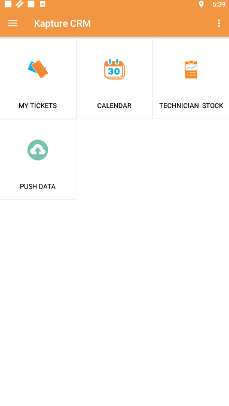Tap the letter A keyboard status icon
This screenshot has width=229, height=406.
coord(42,4)
